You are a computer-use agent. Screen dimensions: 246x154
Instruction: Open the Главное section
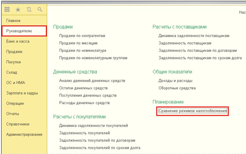pos(13,21)
